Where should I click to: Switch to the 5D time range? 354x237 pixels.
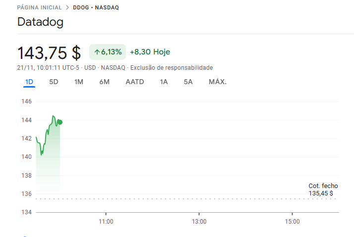tap(54, 82)
